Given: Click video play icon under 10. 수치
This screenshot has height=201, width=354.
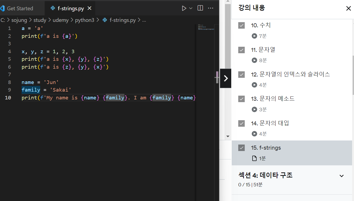Looking at the screenshot, I should pos(254,36).
